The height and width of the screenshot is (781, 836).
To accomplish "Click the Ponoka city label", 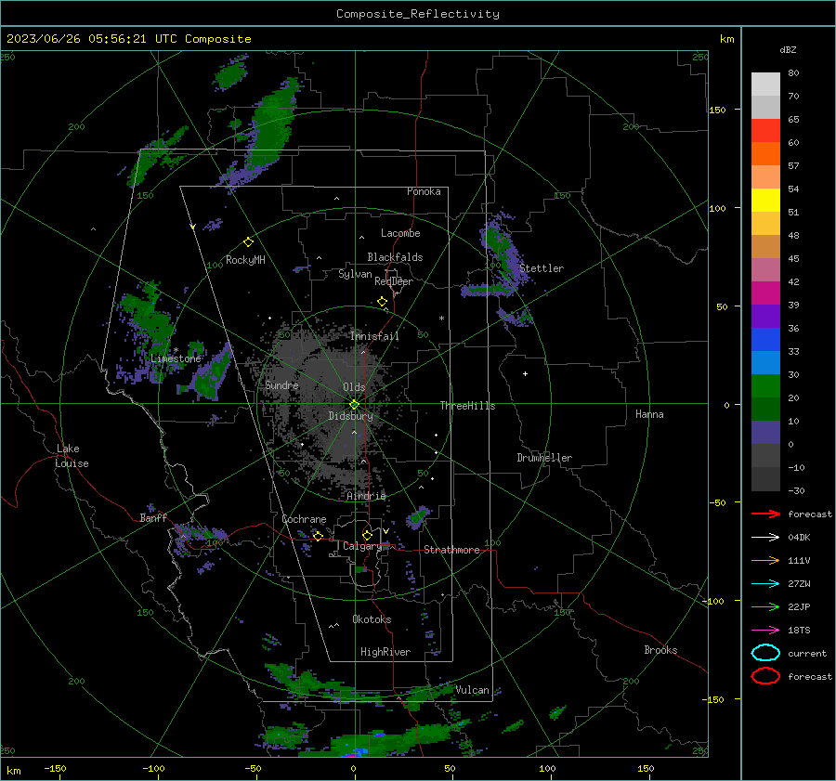I will (424, 191).
